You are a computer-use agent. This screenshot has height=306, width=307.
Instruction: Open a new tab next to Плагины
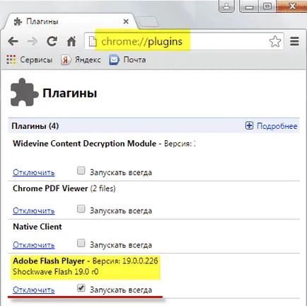[148, 22]
